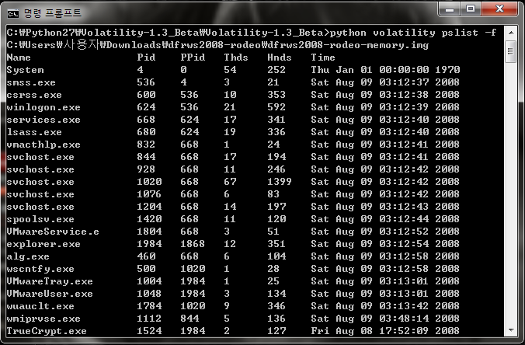Click Pid '680' in the lsass.exe row
This screenshot has height=345, width=525.
point(146,131)
